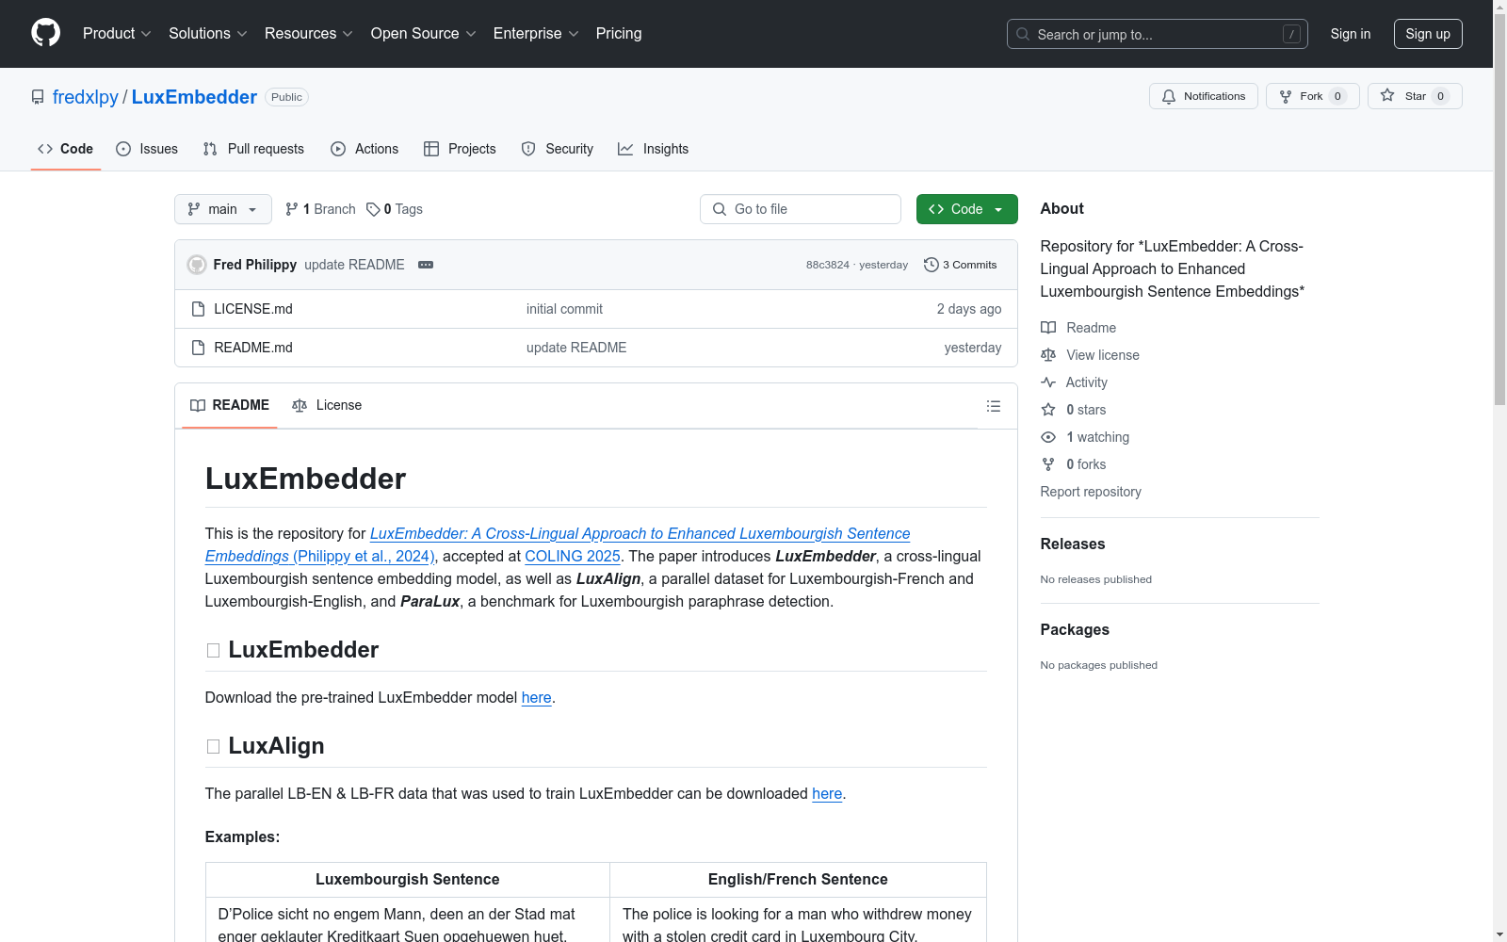Click the bell icon in Notifications
The image size is (1507, 942).
1169,96
